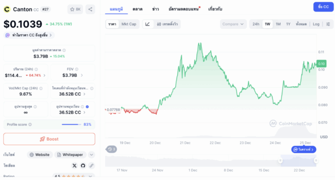Viewport: 335px width, 180px height.
Task: Toggle Log scale on the chart
Action: pyautogui.click(x=316, y=24)
